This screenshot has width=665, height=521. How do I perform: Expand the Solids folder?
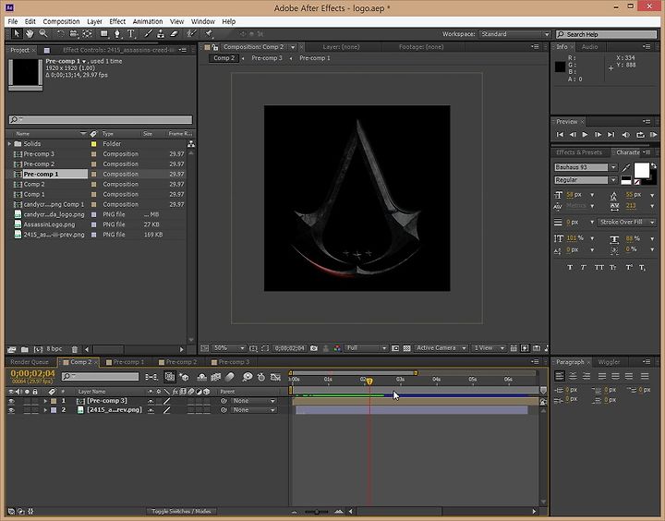point(9,144)
